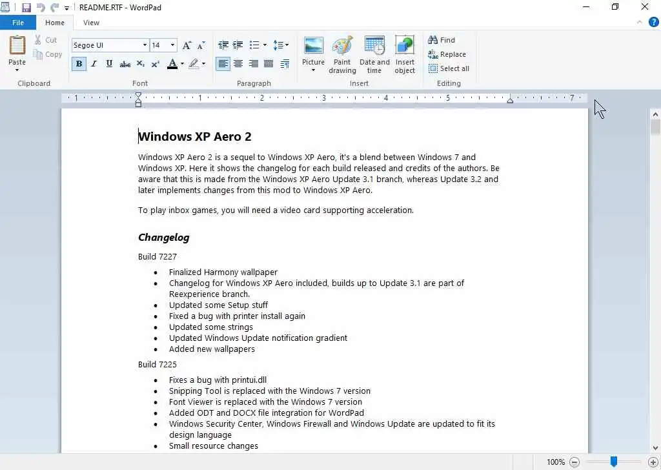
Task: Click Shrink font icon
Action: coord(201,45)
